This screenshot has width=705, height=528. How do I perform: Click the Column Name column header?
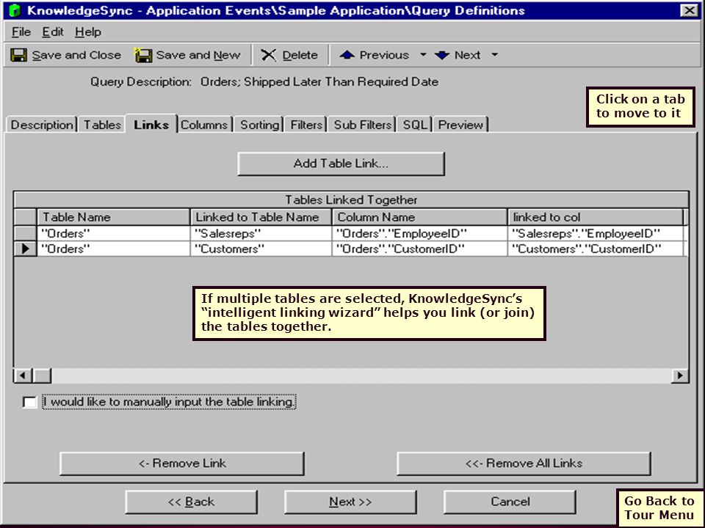(419, 217)
